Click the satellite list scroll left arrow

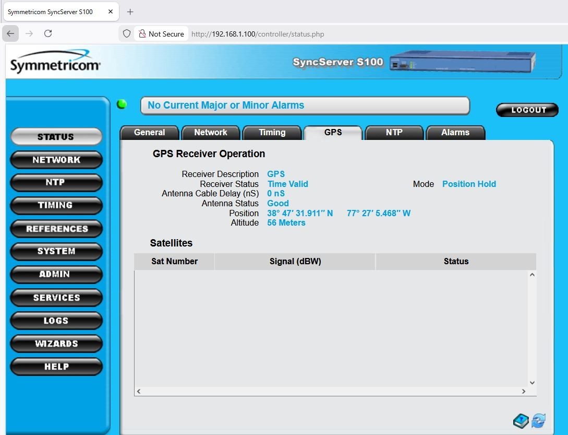coord(139,391)
